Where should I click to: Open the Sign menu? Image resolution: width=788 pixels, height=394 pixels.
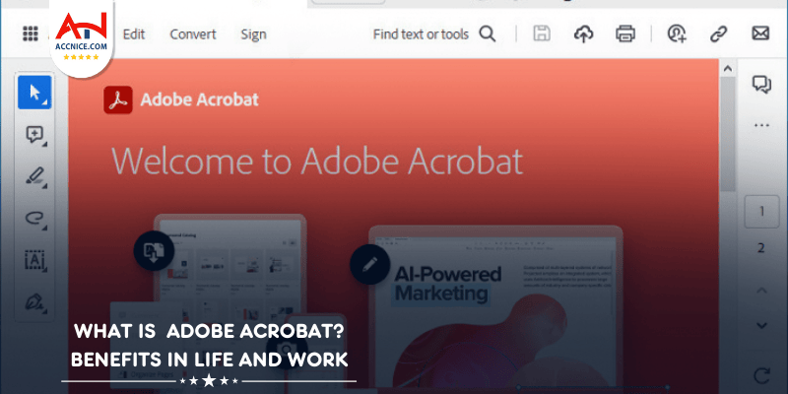tap(253, 34)
